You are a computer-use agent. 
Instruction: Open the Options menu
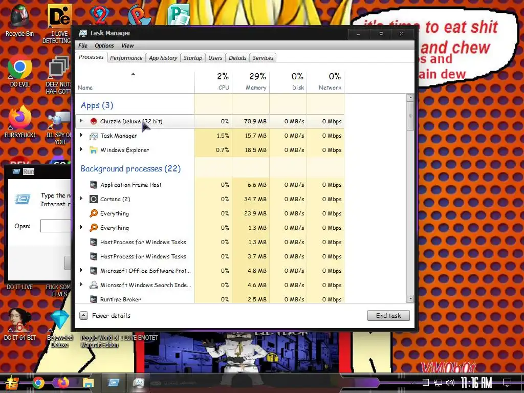tap(104, 46)
